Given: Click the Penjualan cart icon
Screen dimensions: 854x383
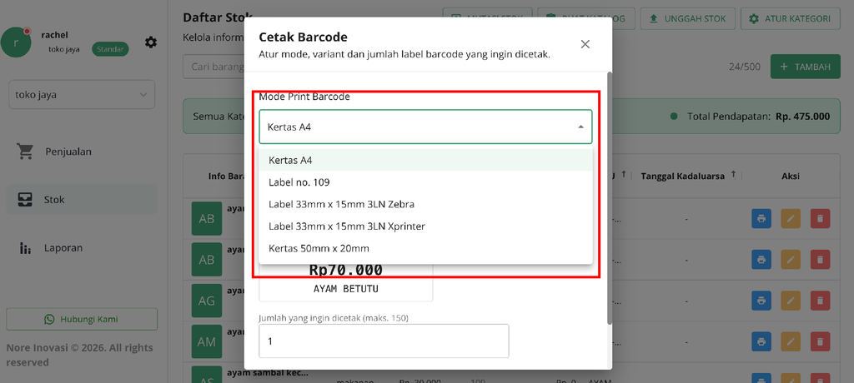Looking at the screenshot, I should pos(25,152).
